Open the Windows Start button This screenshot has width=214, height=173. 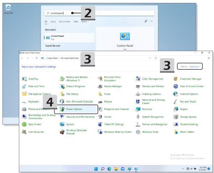point(96,169)
